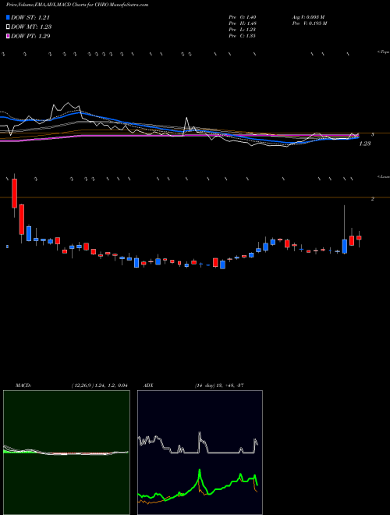Viewport: 390px width, 515px height.
Task: Click the 'Pre L: 1.23' value
Action: (x=243, y=30)
